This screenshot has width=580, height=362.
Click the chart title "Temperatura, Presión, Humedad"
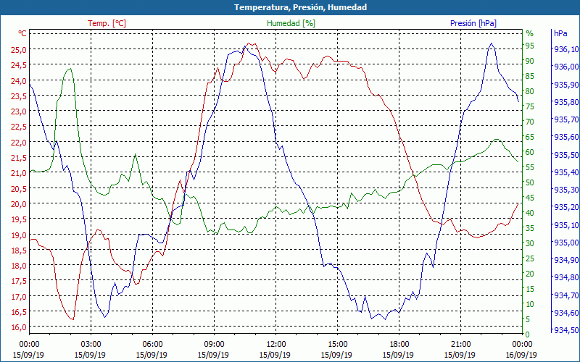[300, 7]
